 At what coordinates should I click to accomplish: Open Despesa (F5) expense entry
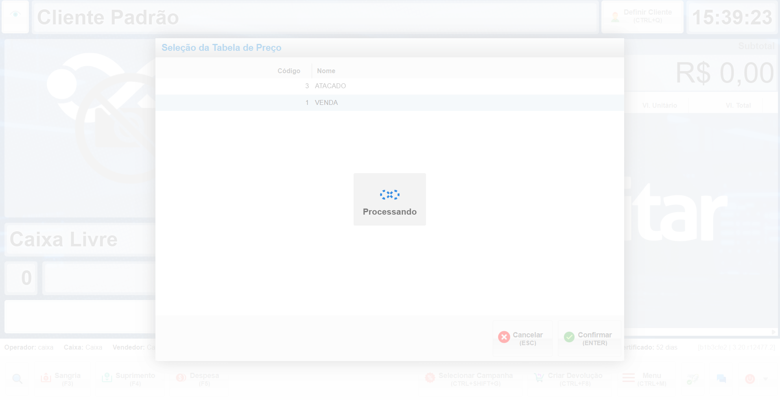click(198, 379)
